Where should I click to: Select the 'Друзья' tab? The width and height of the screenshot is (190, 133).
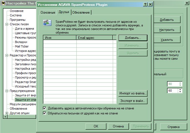64,12
